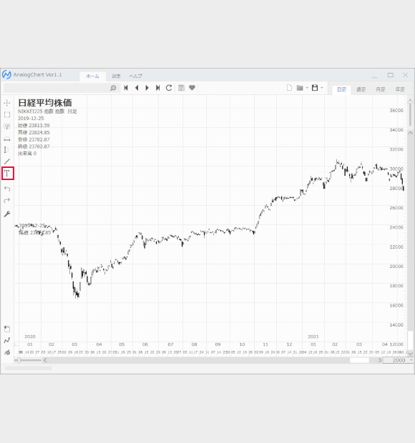This screenshot has width=415, height=443.
Task: Jump to the first record button
Action: coord(126,88)
